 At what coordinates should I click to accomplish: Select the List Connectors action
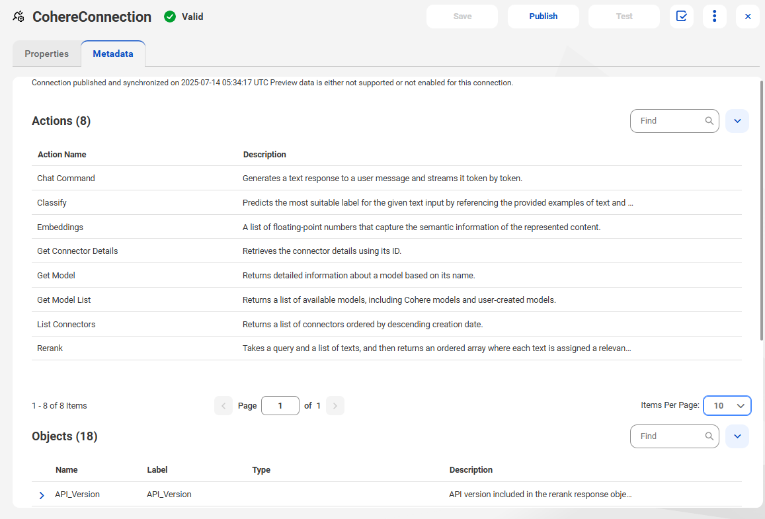(66, 325)
